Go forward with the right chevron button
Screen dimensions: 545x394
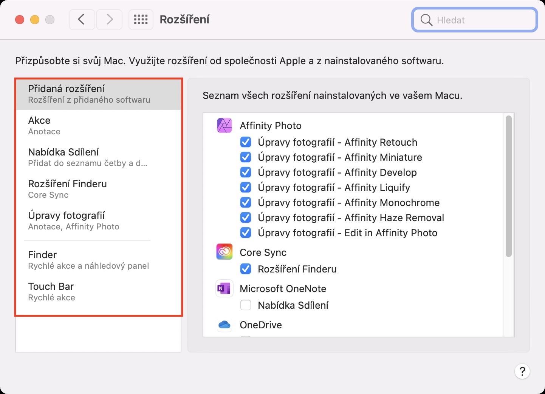(109, 20)
